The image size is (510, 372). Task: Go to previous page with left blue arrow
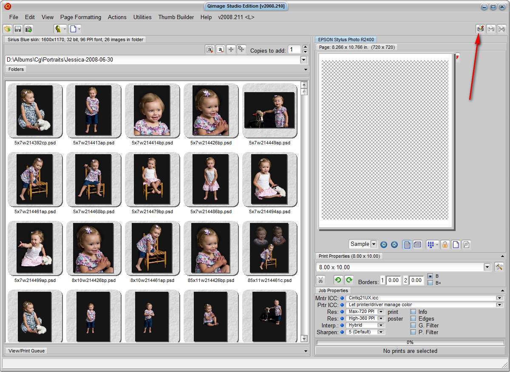click(384, 244)
